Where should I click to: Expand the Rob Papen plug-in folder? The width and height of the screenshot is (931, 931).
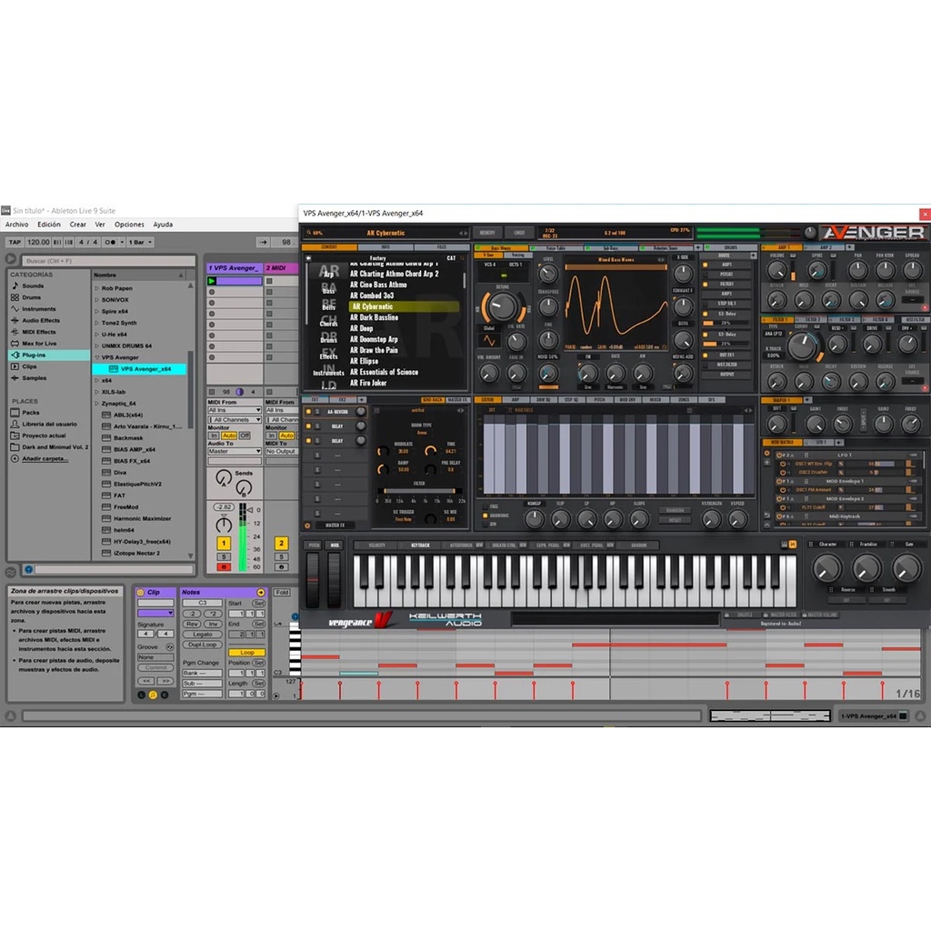point(96,288)
